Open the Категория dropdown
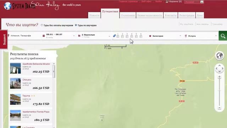The image size is (227, 128). (165, 36)
